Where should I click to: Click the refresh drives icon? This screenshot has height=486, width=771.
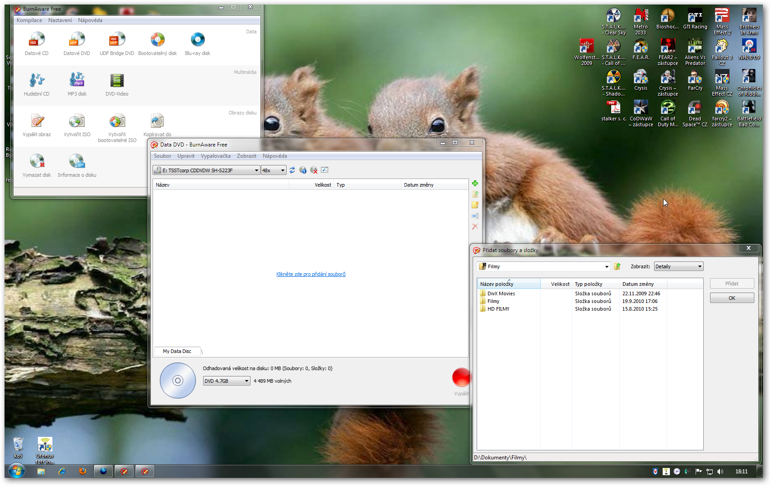coord(292,170)
